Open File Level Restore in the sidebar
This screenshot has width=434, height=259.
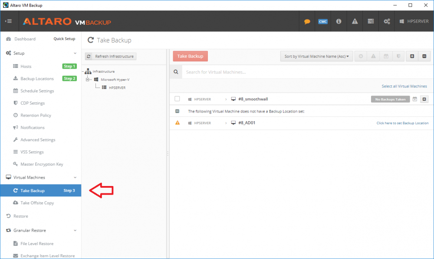pyautogui.click(x=37, y=244)
